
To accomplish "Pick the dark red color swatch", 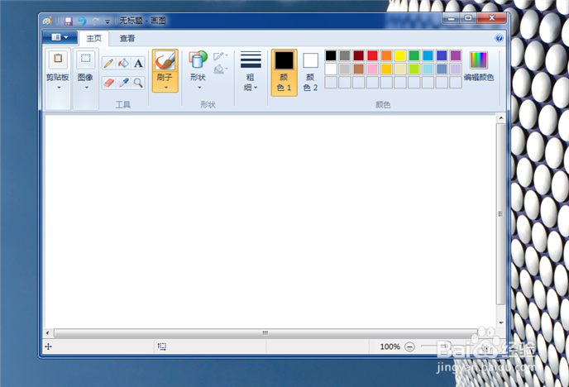I will (x=359, y=55).
